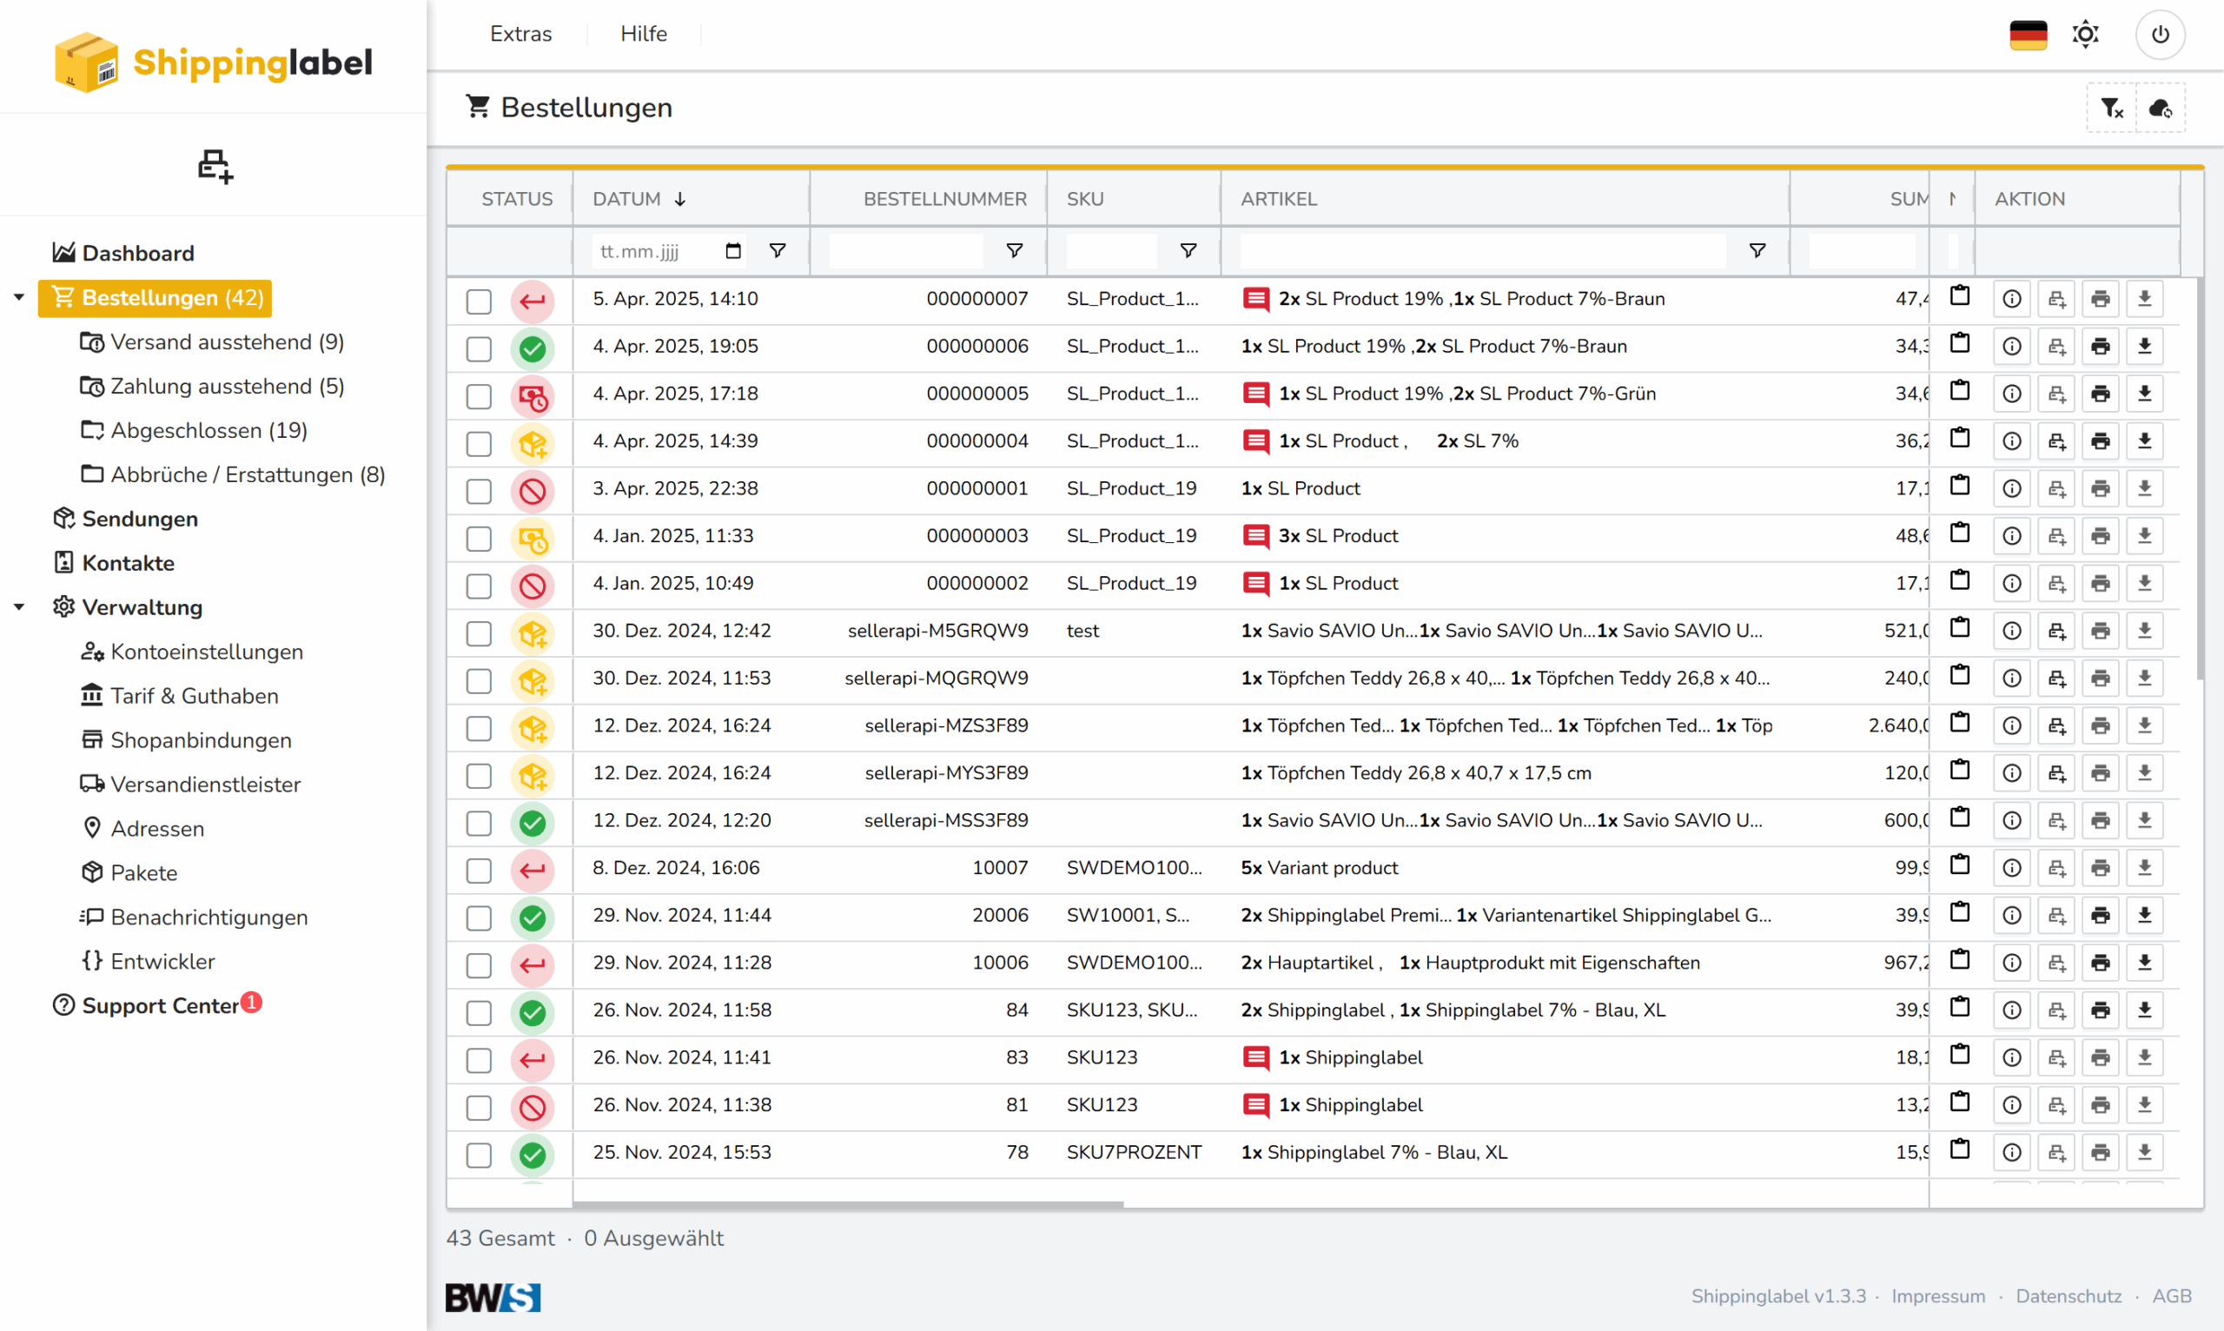Collapse the Verwaltung section arrow
The width and height of the screenshot is (2224, 1331).
(19, 607)
